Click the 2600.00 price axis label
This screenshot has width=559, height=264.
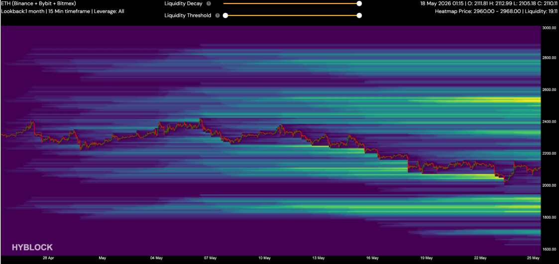point(550,90)
